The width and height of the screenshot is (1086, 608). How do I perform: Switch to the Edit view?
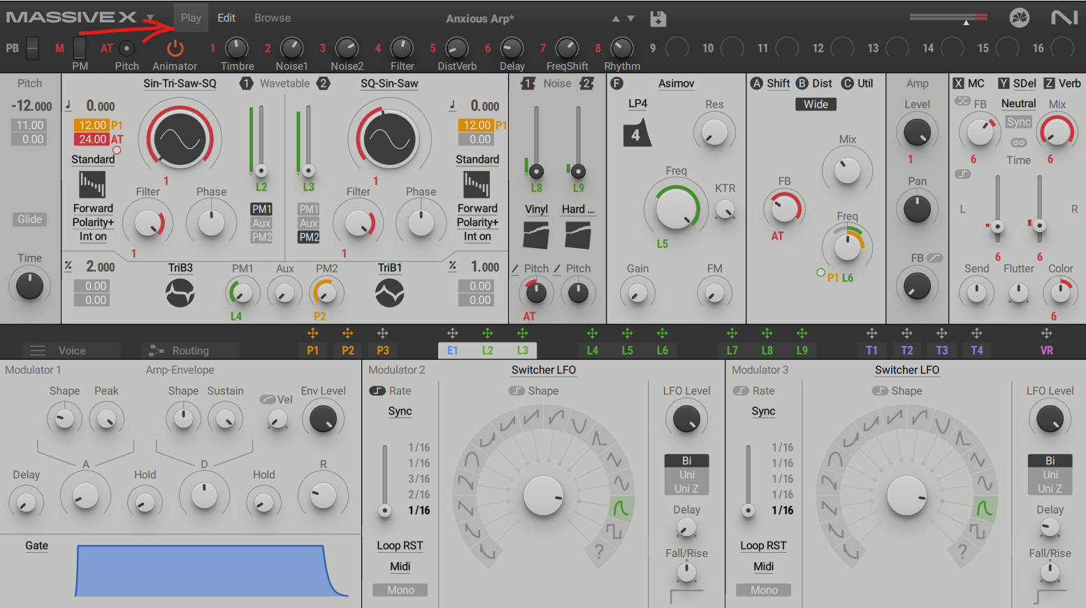point(226,17)
